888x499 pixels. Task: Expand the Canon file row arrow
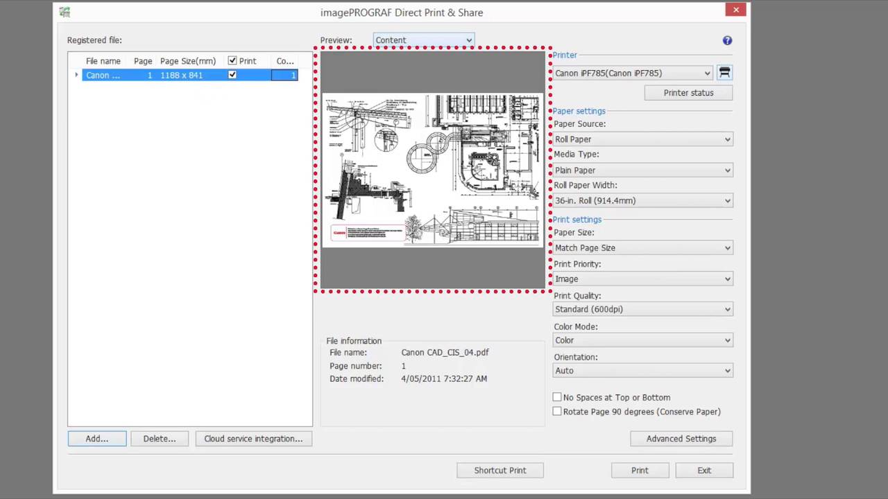tap(76, 75)
